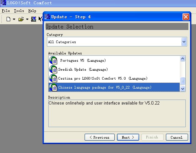Click the PC to LOGO transfer icon
The height and width of the screenshot is (153, 196).
(x=33, y=19)
